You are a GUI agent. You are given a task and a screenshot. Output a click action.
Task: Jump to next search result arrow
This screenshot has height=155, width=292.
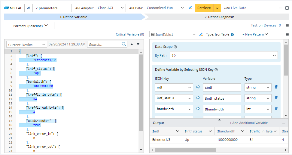[x=138, y=45]
